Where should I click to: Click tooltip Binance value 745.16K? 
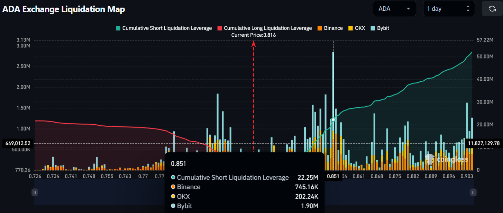pos(307,187)
